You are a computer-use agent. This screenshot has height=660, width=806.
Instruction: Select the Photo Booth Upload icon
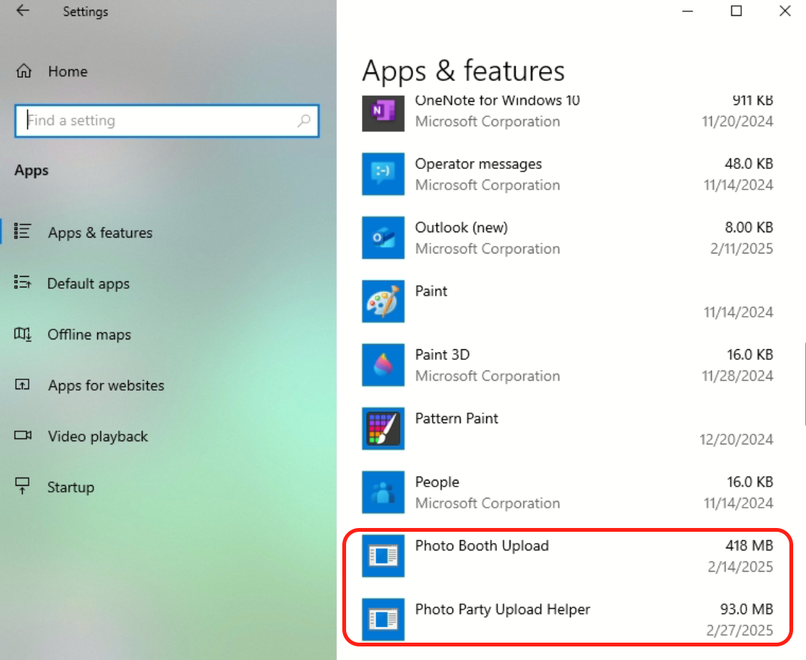pos(383,556)
